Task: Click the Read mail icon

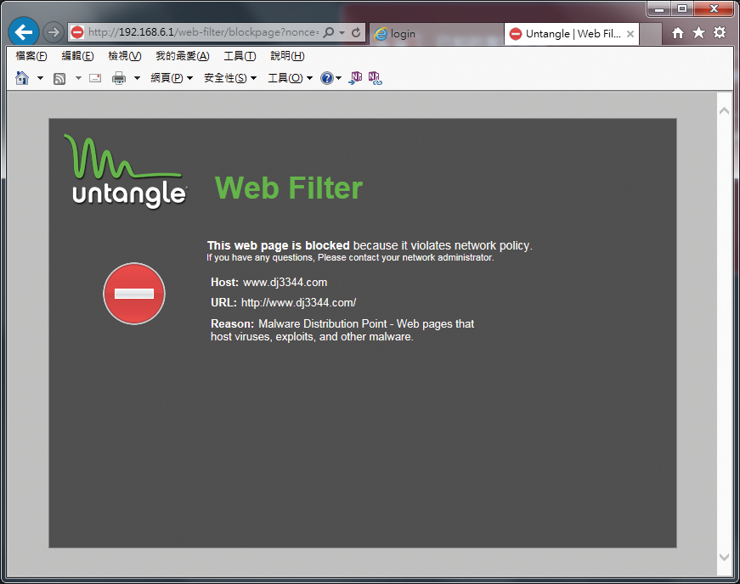Action: coord(95,78)
